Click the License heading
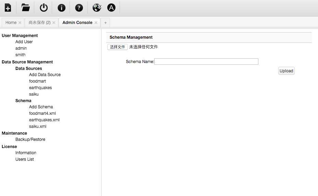This screenshot has width=318, height=196. point(9,147)
